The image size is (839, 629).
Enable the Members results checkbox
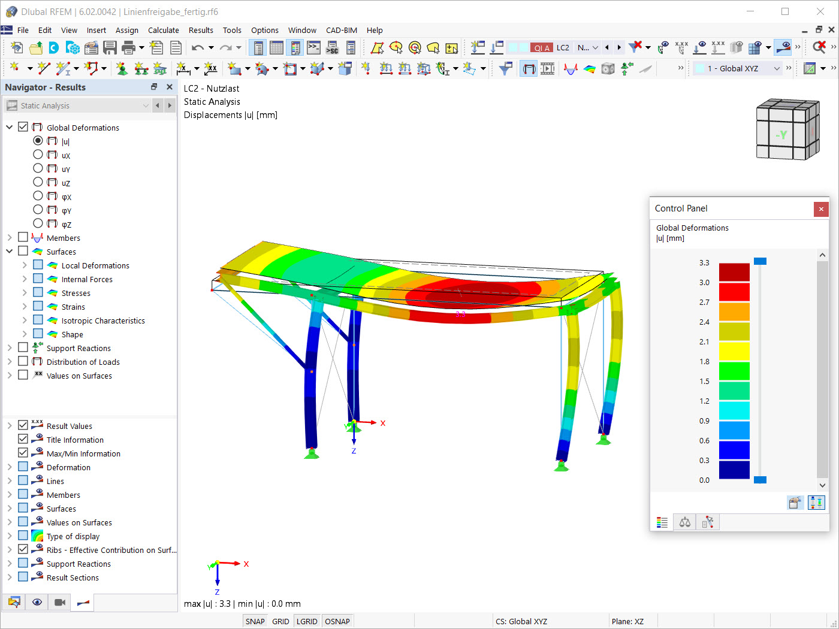(23, 237)
